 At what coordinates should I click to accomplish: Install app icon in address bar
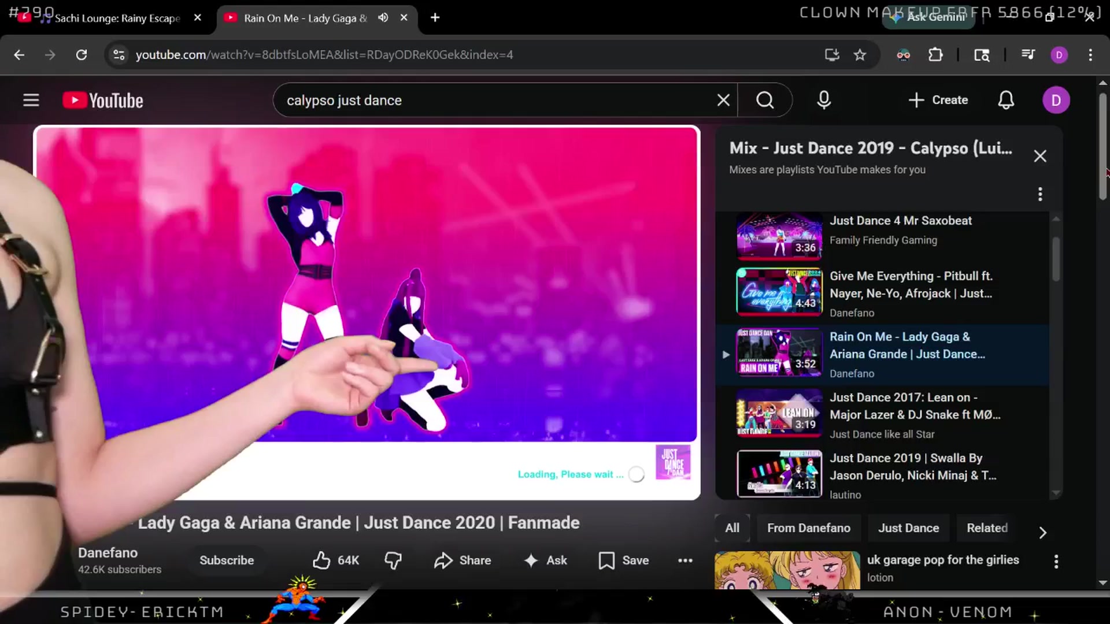pyautogui.click(x=832, y=55)
